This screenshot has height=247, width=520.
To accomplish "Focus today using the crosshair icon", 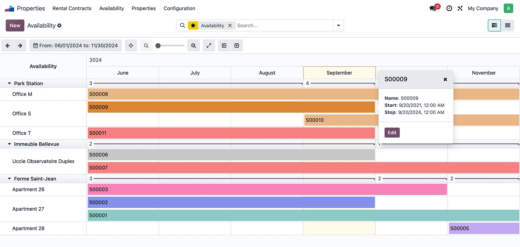I will click(131, 45).
